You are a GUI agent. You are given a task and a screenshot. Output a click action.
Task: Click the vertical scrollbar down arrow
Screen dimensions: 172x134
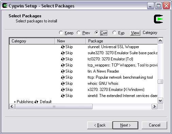160,100
